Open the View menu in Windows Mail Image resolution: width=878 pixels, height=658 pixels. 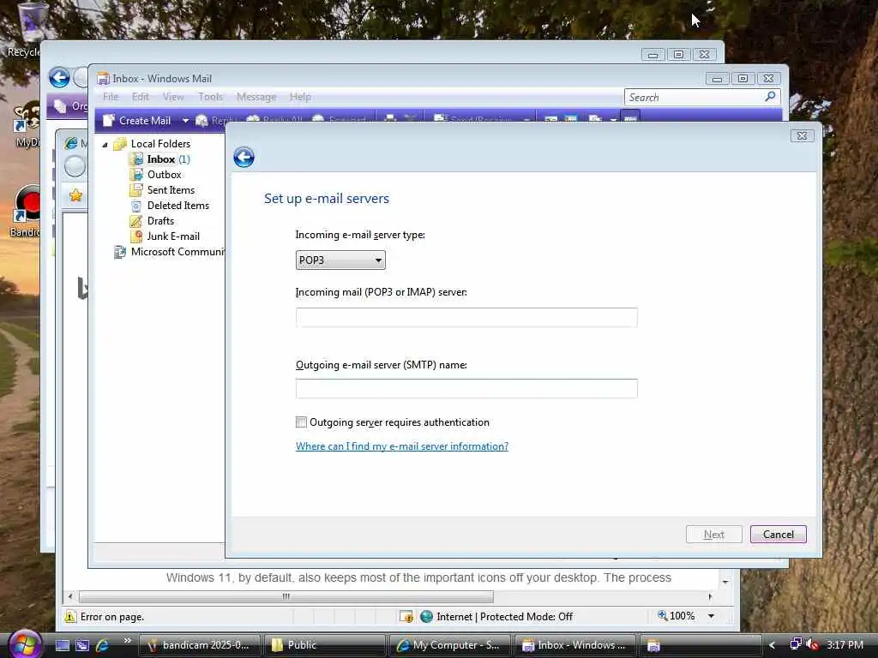(x=173, y=97)
